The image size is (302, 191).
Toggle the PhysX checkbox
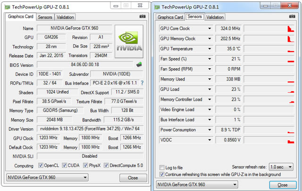click(85, 165)
